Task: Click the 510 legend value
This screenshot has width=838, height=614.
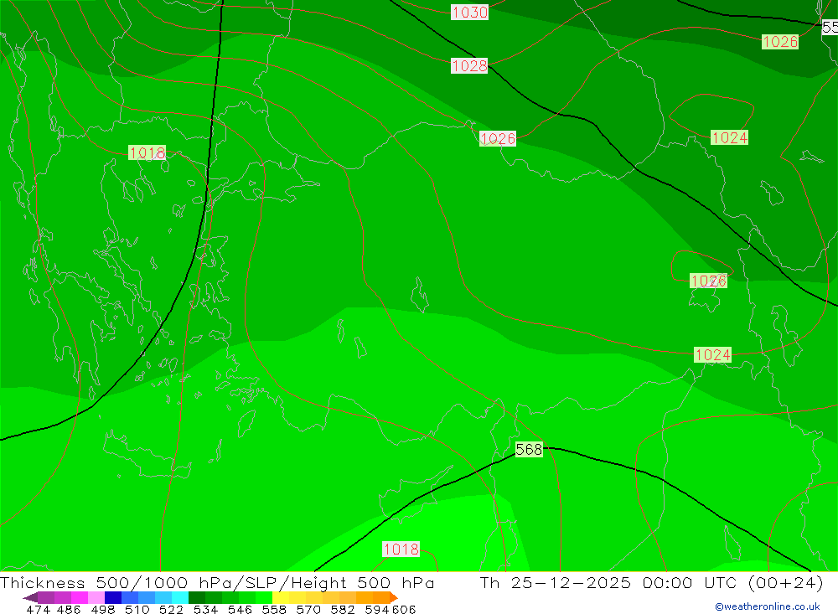Action: pos(137,609)
